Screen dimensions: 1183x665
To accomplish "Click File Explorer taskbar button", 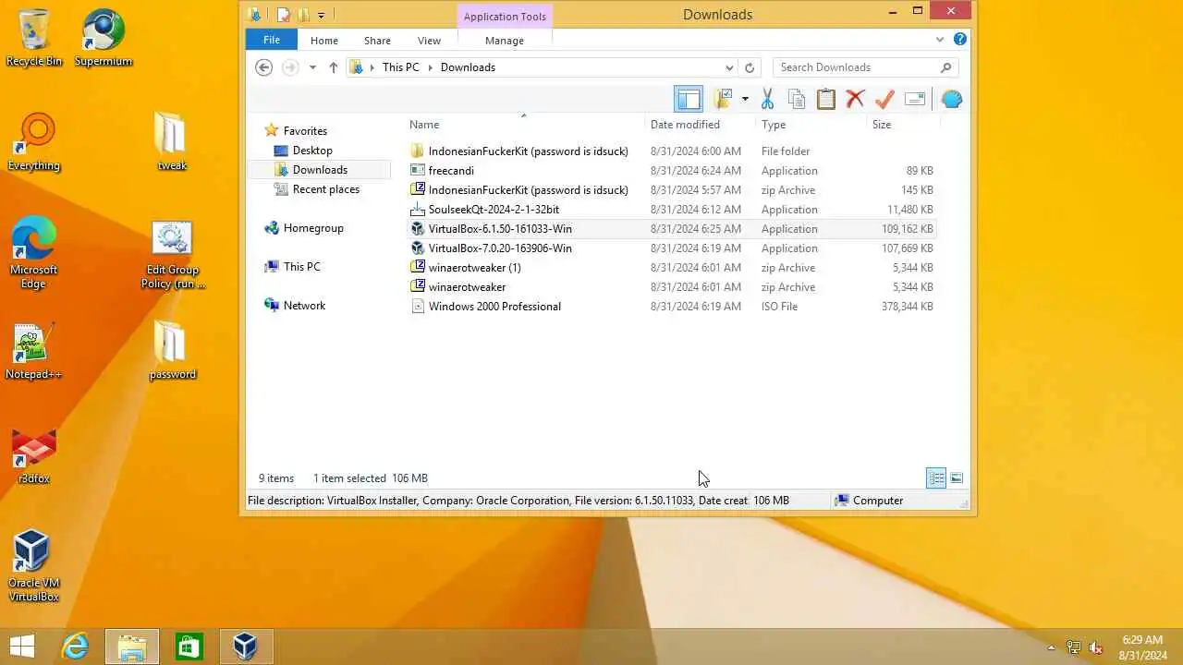I will tap(132, 647).
